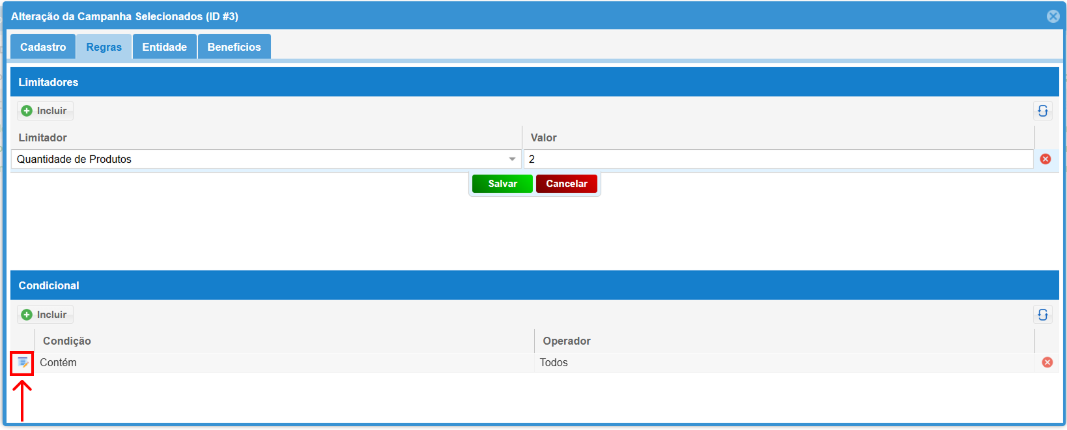This screenshot has width=1067, height=430.
Task: Click the Valor input field containing 2
Action: [x=778, y=159]
